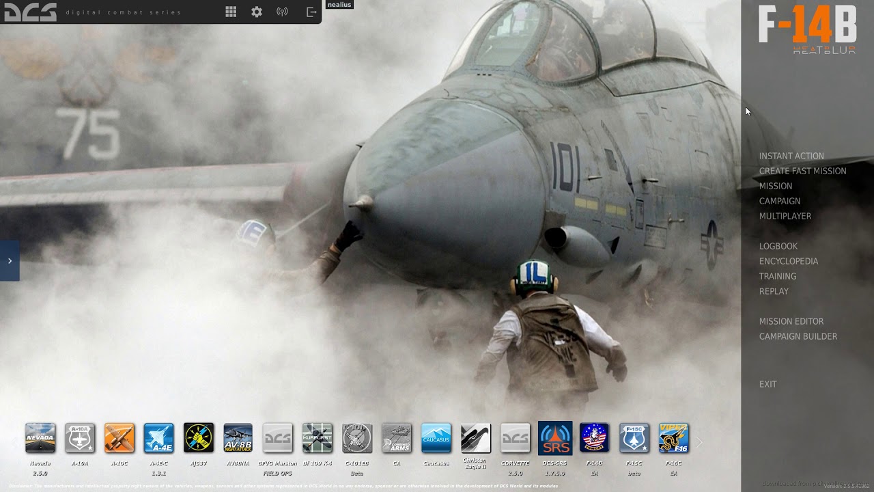
Task: Open Create Fast Mission
Action: pos(803,171)
